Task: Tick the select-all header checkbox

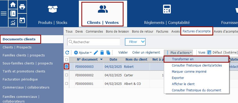Action: [66, 60]
